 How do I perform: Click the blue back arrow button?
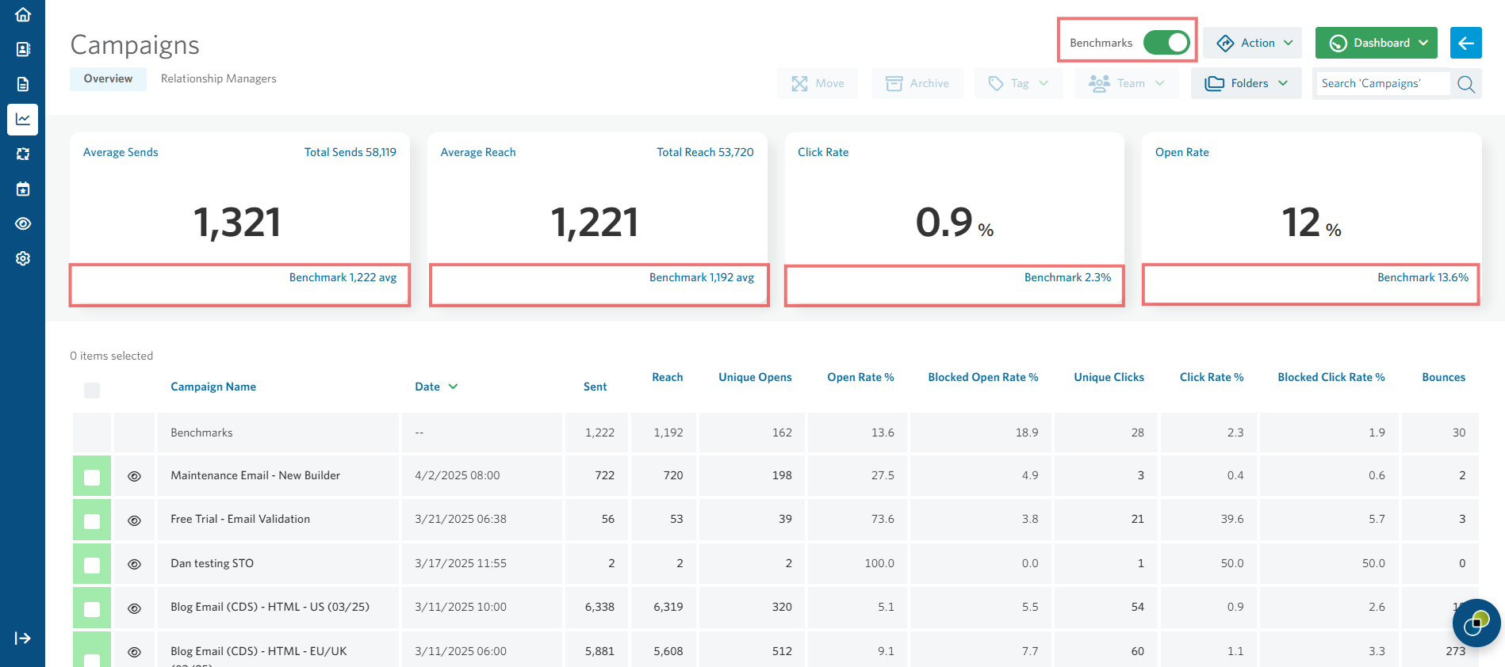(x=1465, y=43)
